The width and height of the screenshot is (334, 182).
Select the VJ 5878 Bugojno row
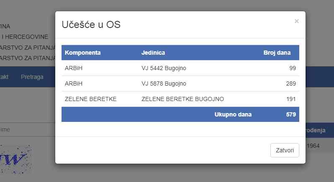180,83
